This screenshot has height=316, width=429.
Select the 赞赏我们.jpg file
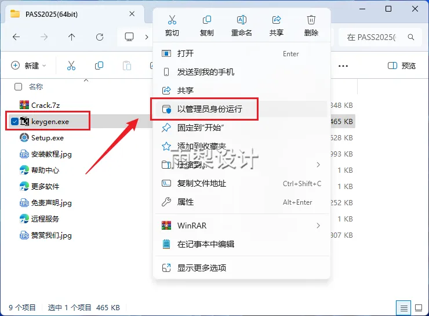point(51,235)
